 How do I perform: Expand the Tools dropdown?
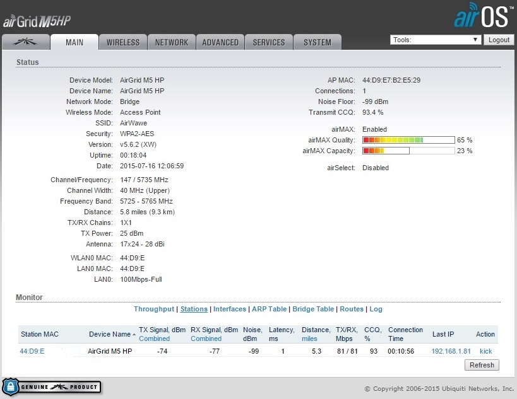pyautogui.click(x=436, y=40)
